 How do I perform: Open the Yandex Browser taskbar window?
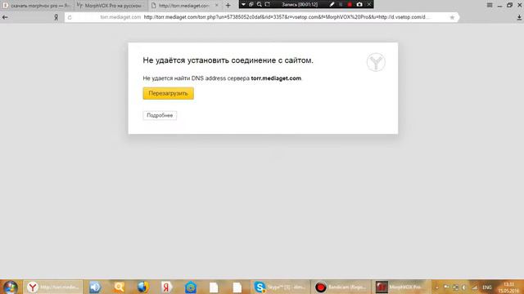(52, 287)
